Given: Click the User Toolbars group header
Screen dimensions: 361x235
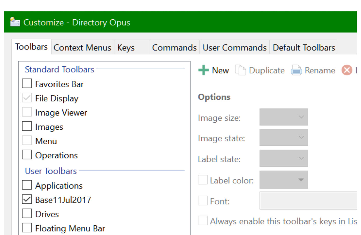Looking at the screenshot, I should coord(51,171).
